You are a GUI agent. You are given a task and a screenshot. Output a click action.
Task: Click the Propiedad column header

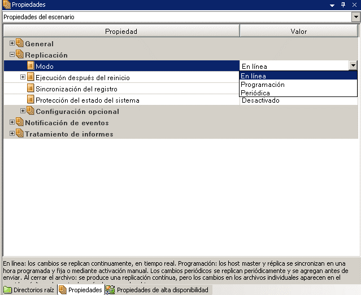[121, 31]
